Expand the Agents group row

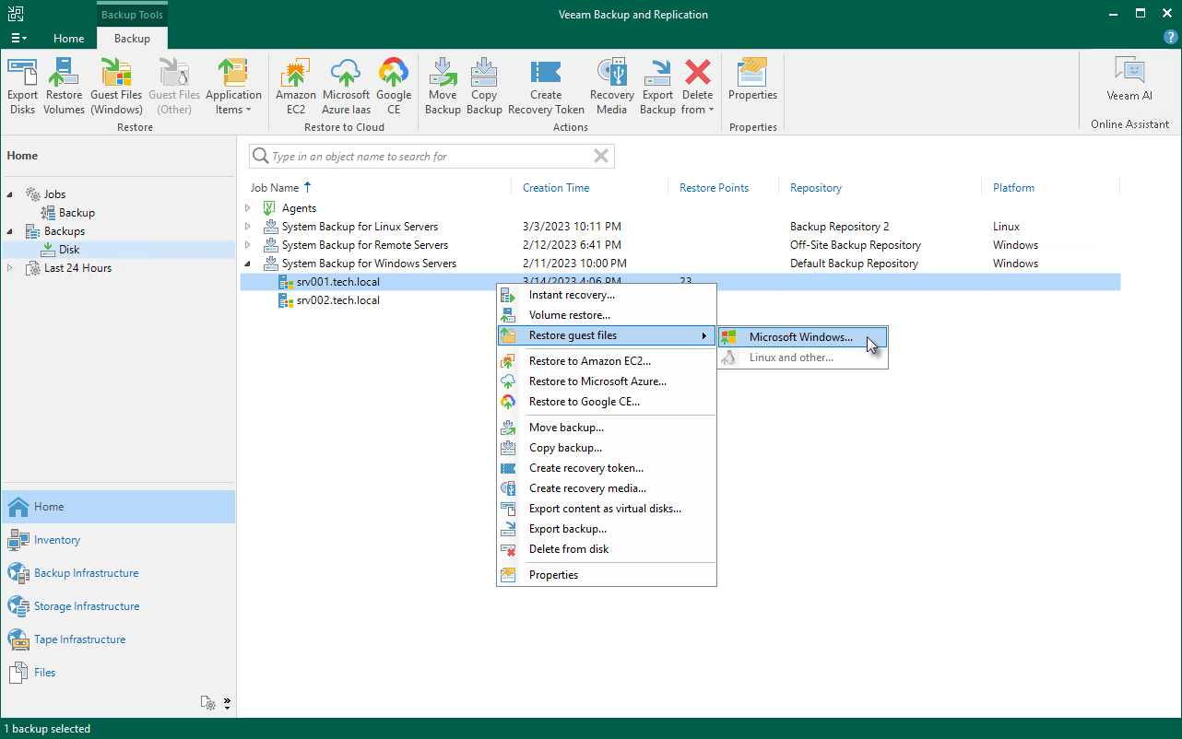coord(247,208)
